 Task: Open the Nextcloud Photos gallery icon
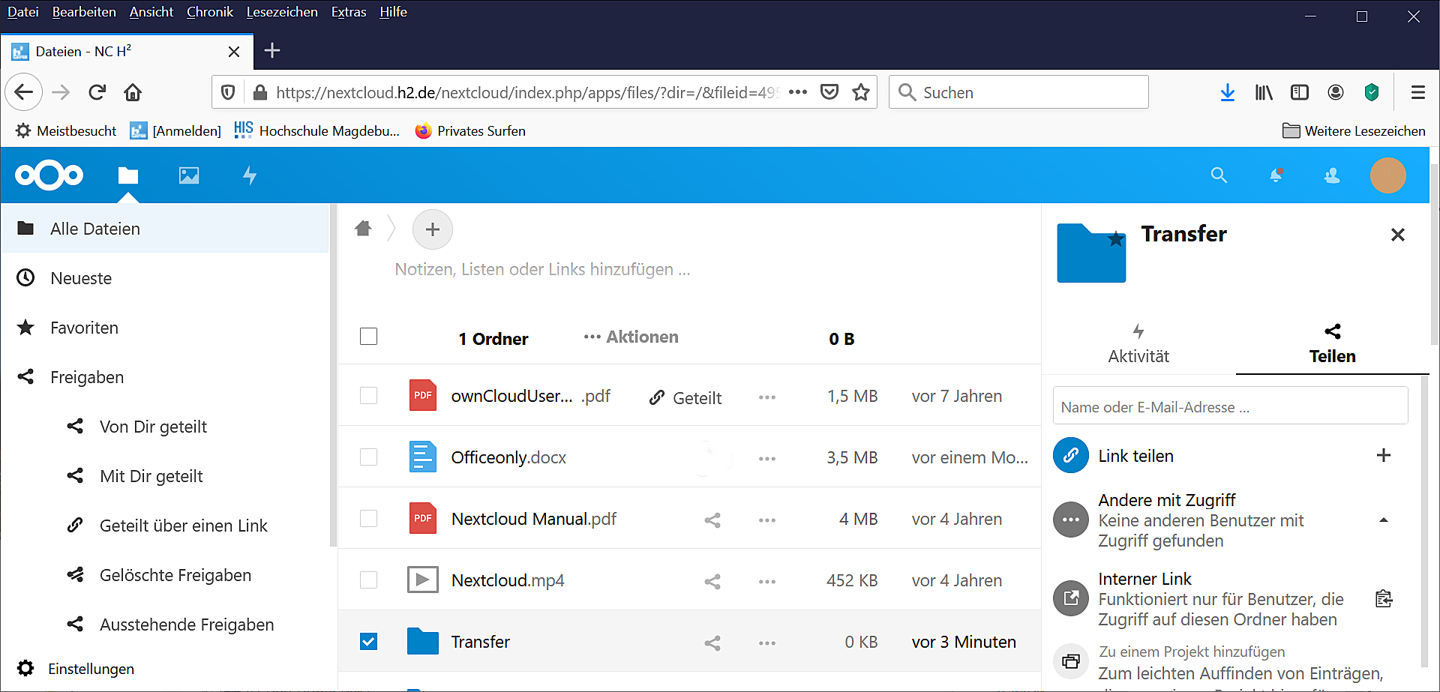189,175
